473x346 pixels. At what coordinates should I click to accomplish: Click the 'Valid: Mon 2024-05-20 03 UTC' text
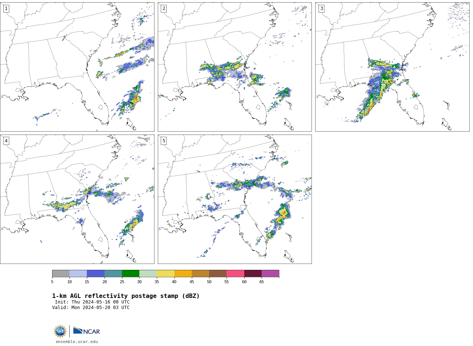coord(91,308)
